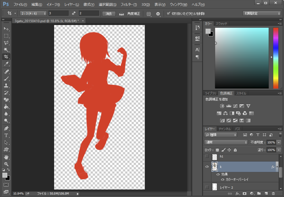Click the thumbnail of layer k
The height and width of the screenshot is (197, 284).
click(x=214, y=166)
